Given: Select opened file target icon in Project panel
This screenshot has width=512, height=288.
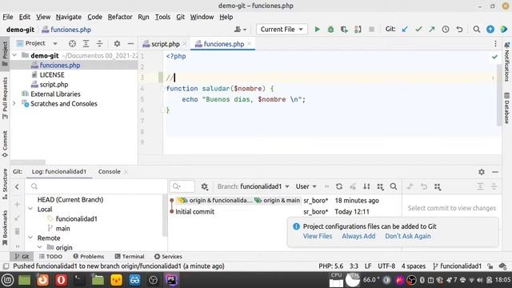Looking at the screenshot, I should 72,43.
